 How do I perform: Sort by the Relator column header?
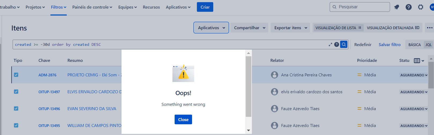click(277, 61)
